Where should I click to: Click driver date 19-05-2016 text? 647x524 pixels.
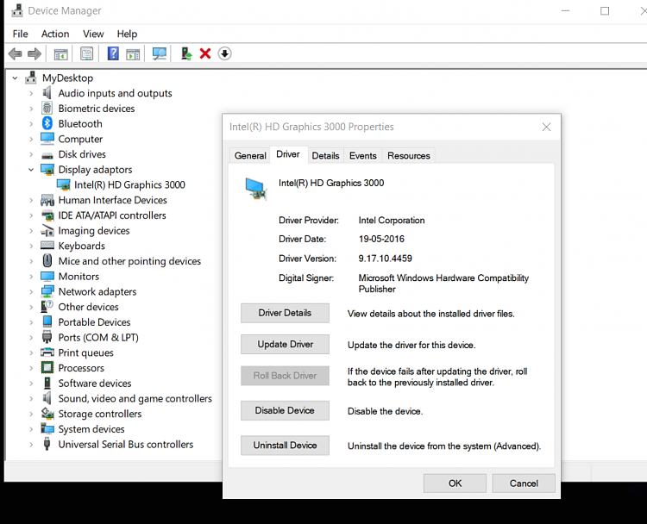pos(381,239)
